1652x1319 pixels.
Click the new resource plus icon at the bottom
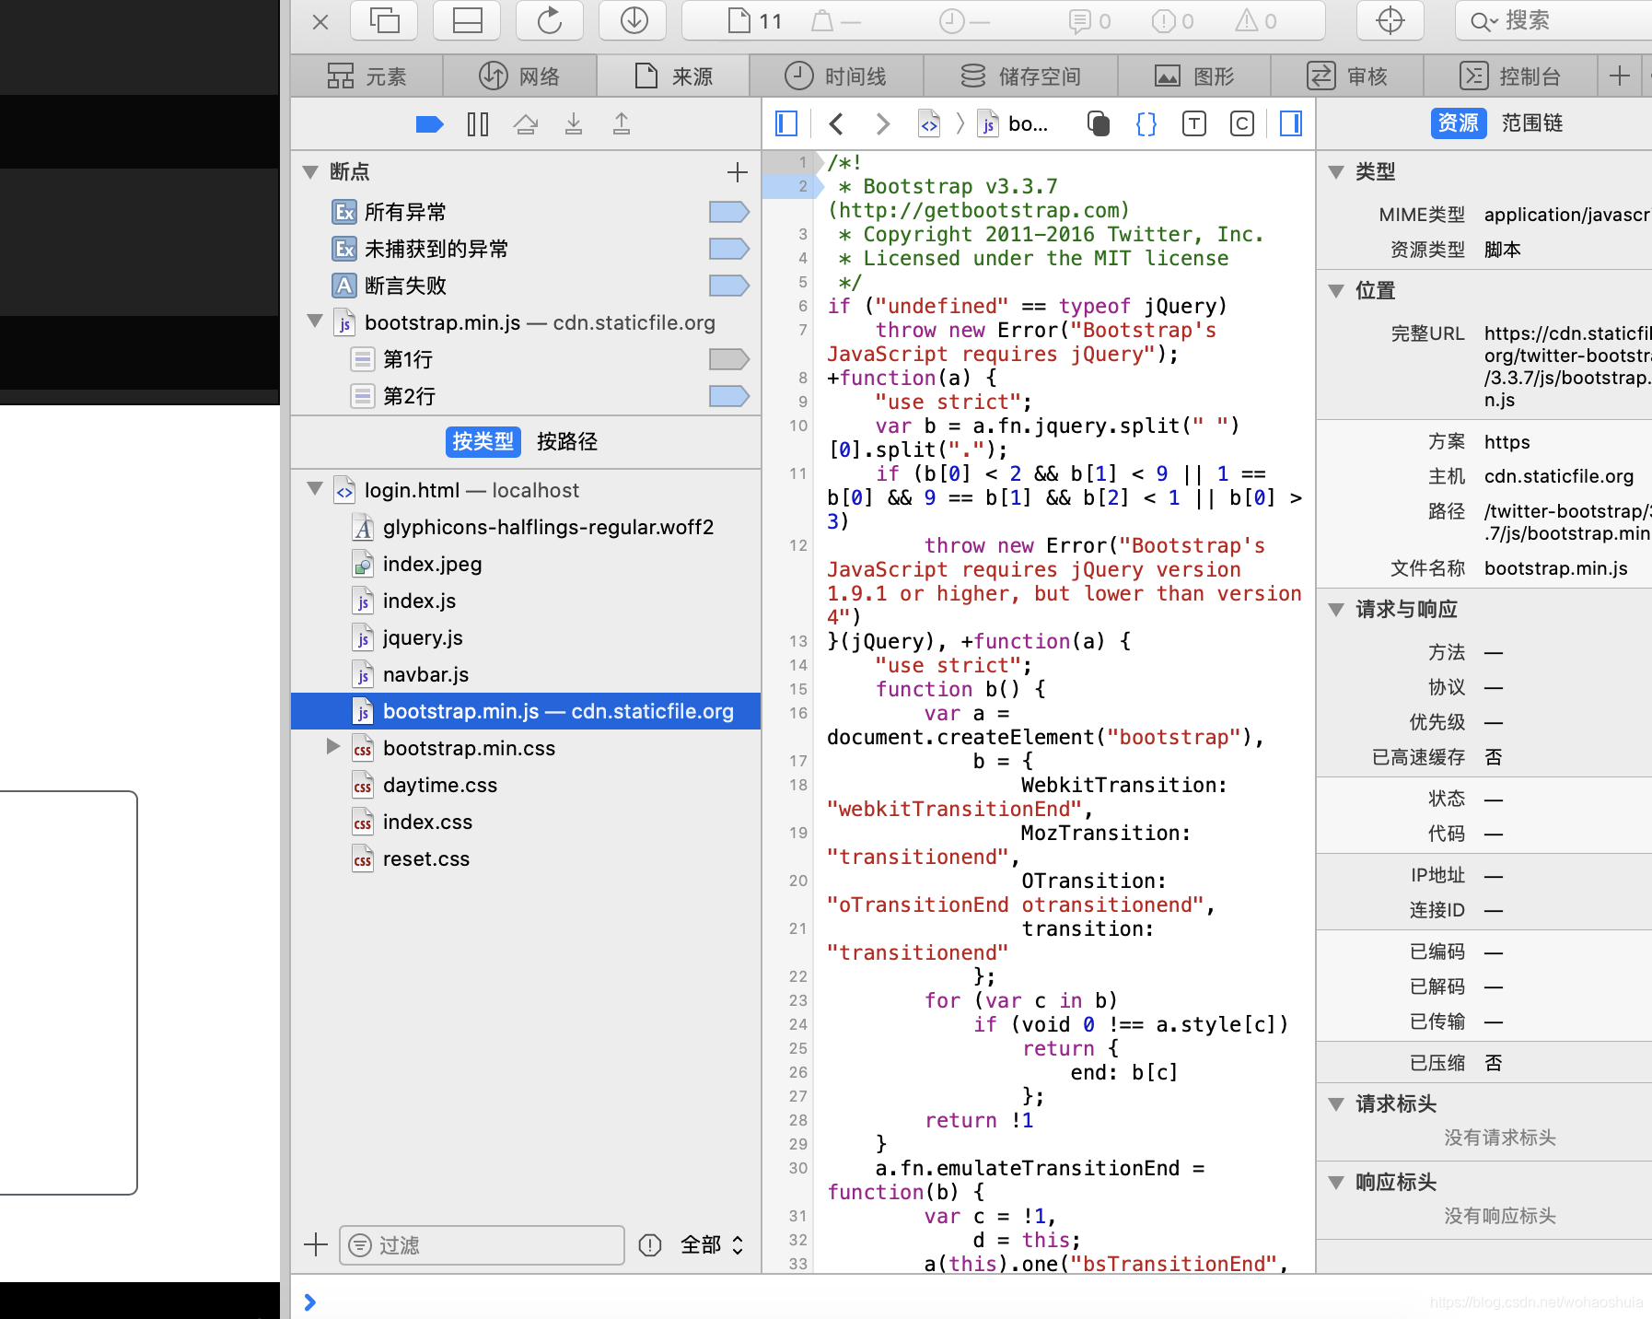tap(315, 1245)
